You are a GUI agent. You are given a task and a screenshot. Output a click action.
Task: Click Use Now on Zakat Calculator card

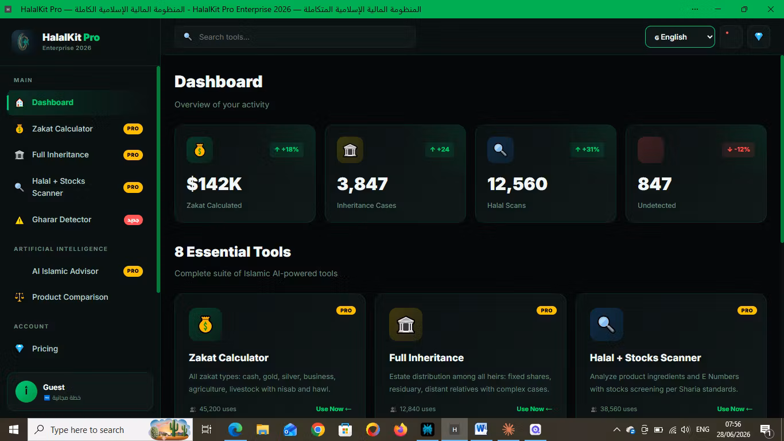click(x=333, y=409)
